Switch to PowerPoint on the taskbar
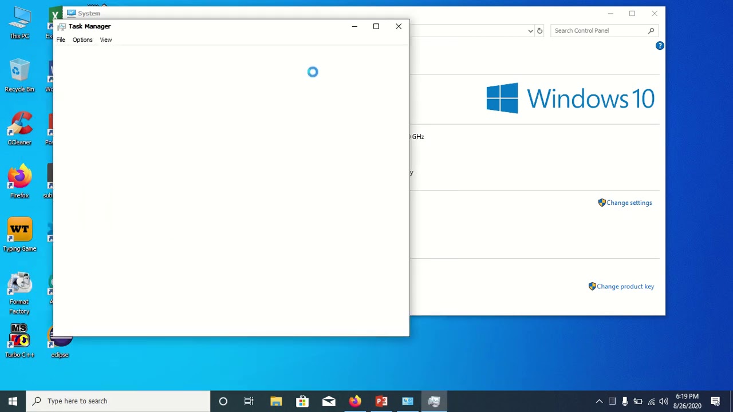Image resolution: width=733 pixels, height=412 pixels. [381, 401]
